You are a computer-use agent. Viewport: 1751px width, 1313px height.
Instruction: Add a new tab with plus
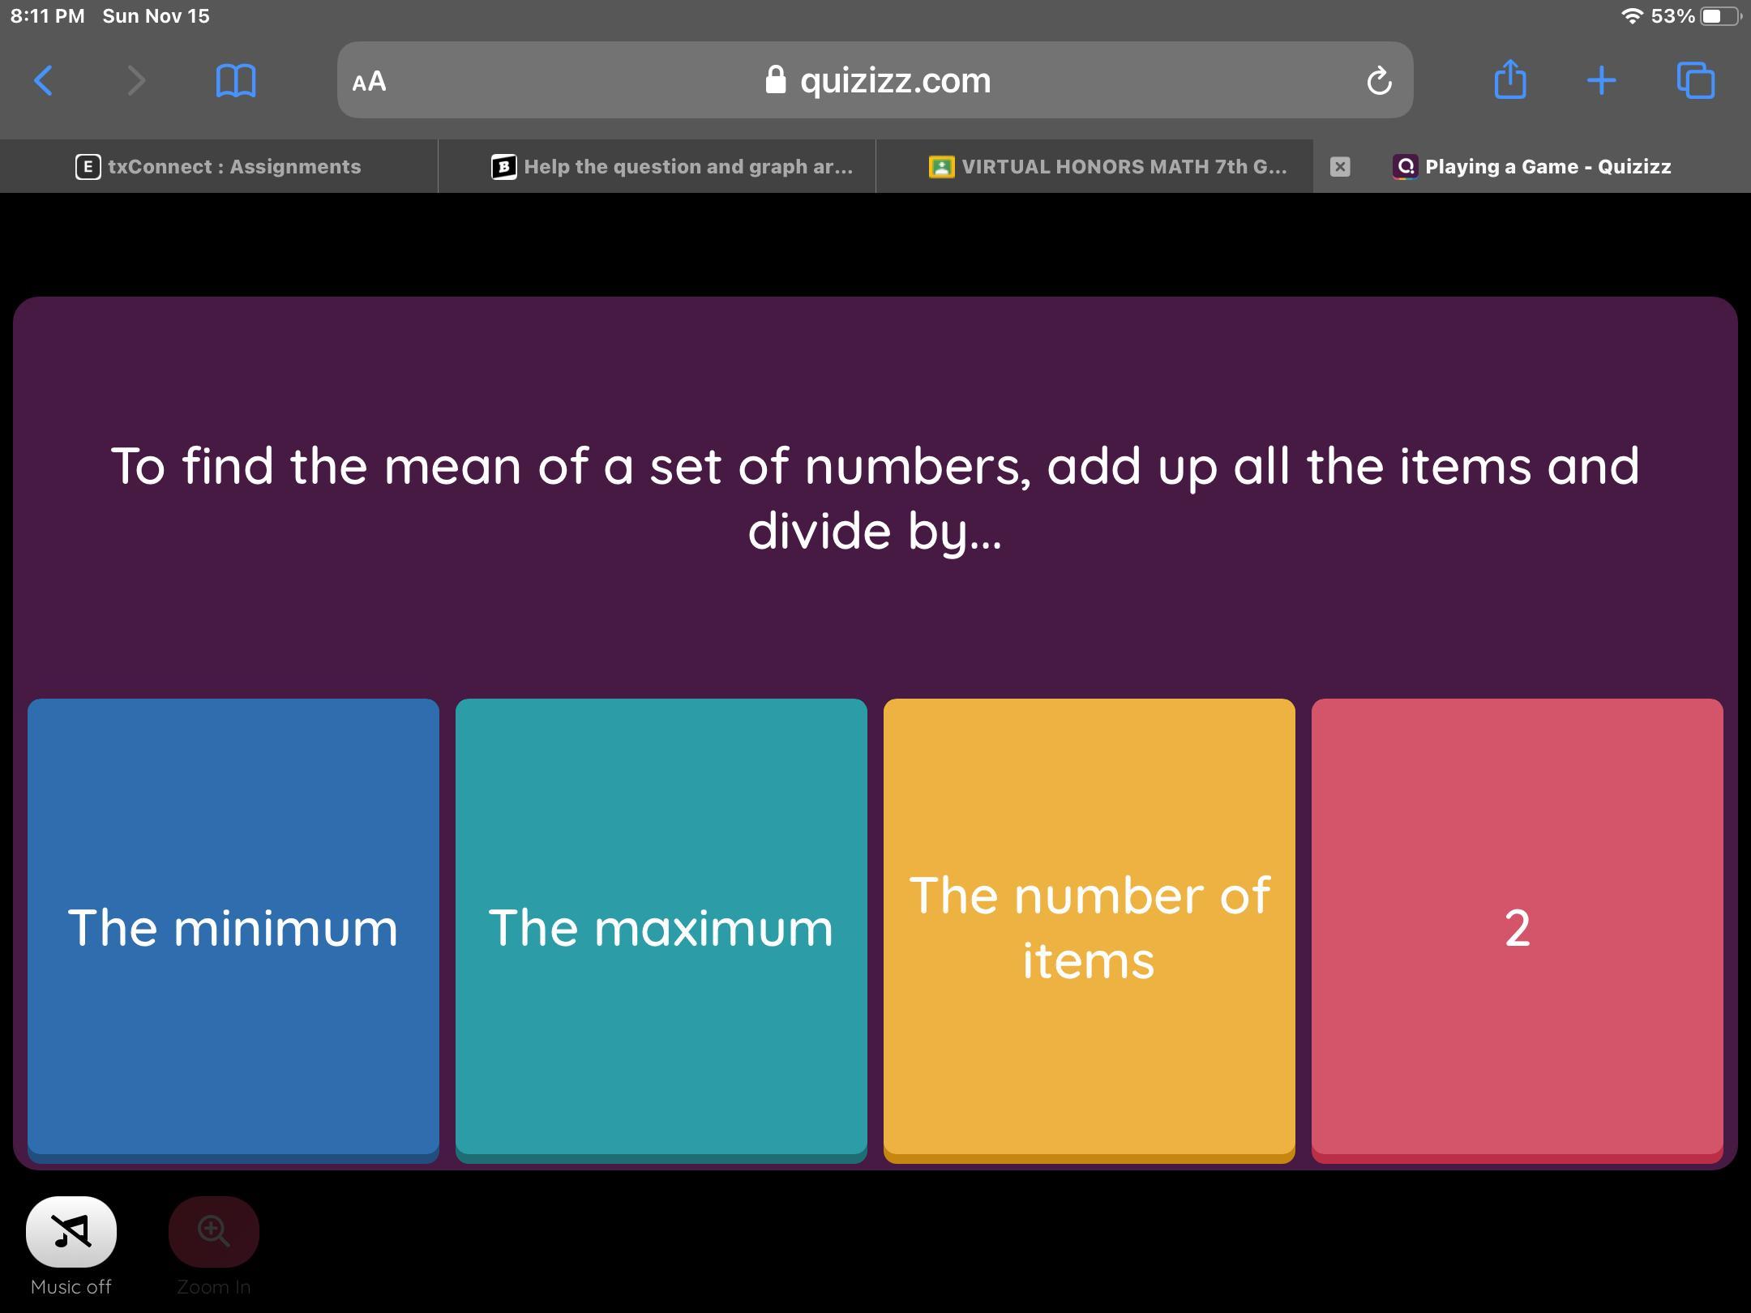click(x=1601, y=80)
